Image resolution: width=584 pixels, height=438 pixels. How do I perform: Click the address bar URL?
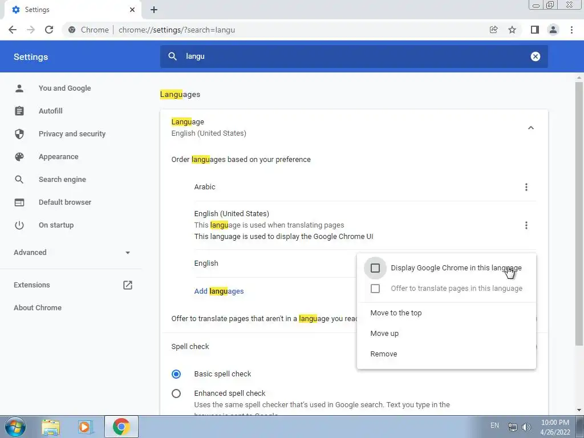[x=177, y=30]
